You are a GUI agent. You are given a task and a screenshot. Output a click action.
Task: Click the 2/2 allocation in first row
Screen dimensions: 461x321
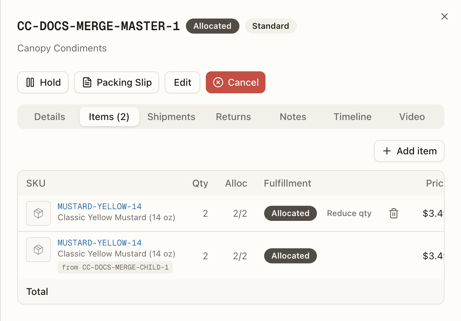coord(240,213)
